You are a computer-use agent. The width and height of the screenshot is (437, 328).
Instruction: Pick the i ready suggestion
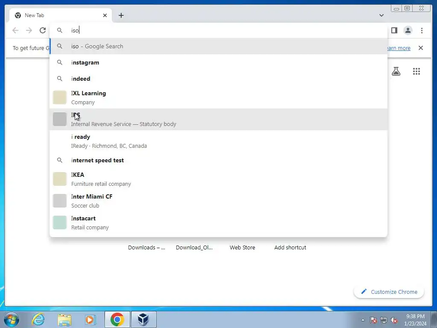pyautogui.click(x=218, y=141)
